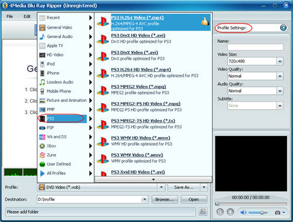293x222 pixels.
Task: Click the Name input field
Action: coord(255,47)
